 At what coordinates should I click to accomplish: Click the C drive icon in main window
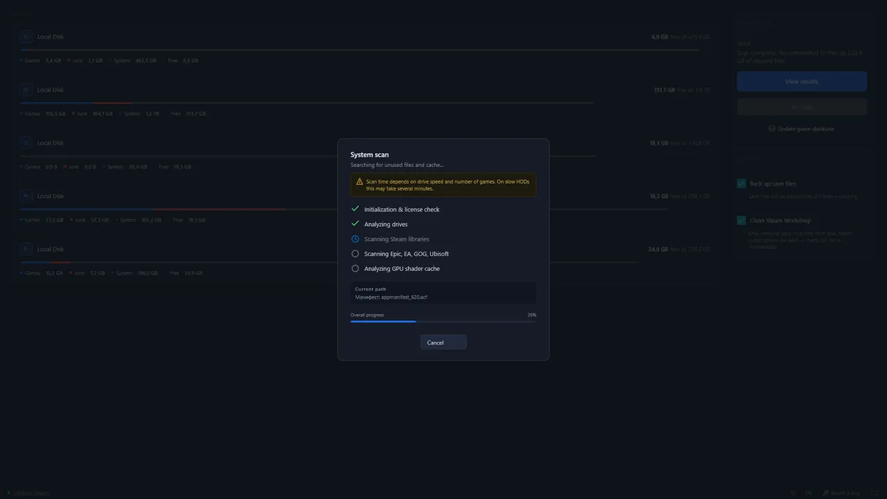[26, 37]
